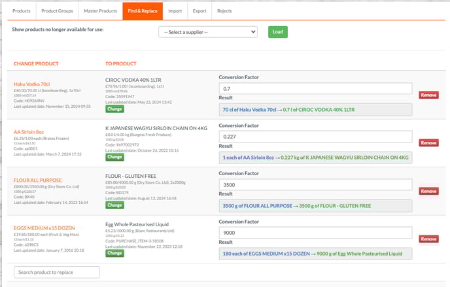
Task: Click the AA Sirloin 8oz product name
Action: (x=29, y=132)
